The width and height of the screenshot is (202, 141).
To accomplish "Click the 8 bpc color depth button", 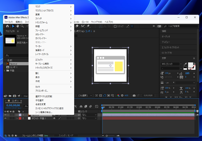I will [26, 96].
